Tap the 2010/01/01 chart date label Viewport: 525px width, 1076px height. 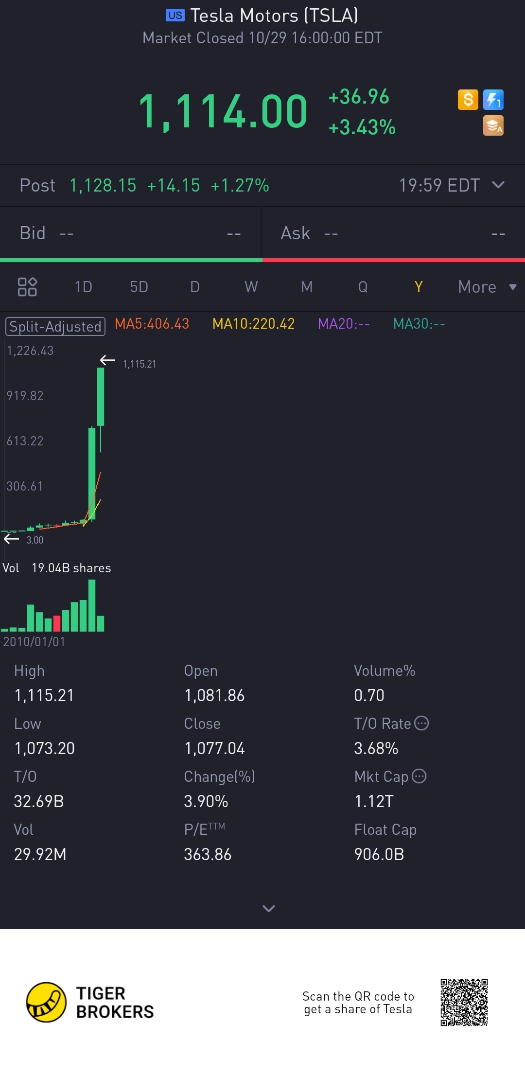[34, 642]
